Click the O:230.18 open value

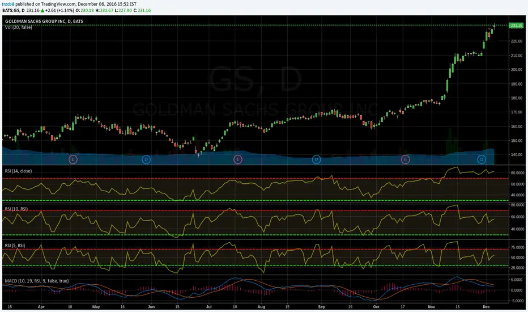tap(84, 10)
